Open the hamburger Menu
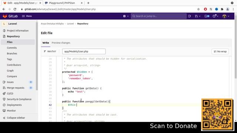The height and width of the screenshot is (133, 237). [x=27, y=16]
